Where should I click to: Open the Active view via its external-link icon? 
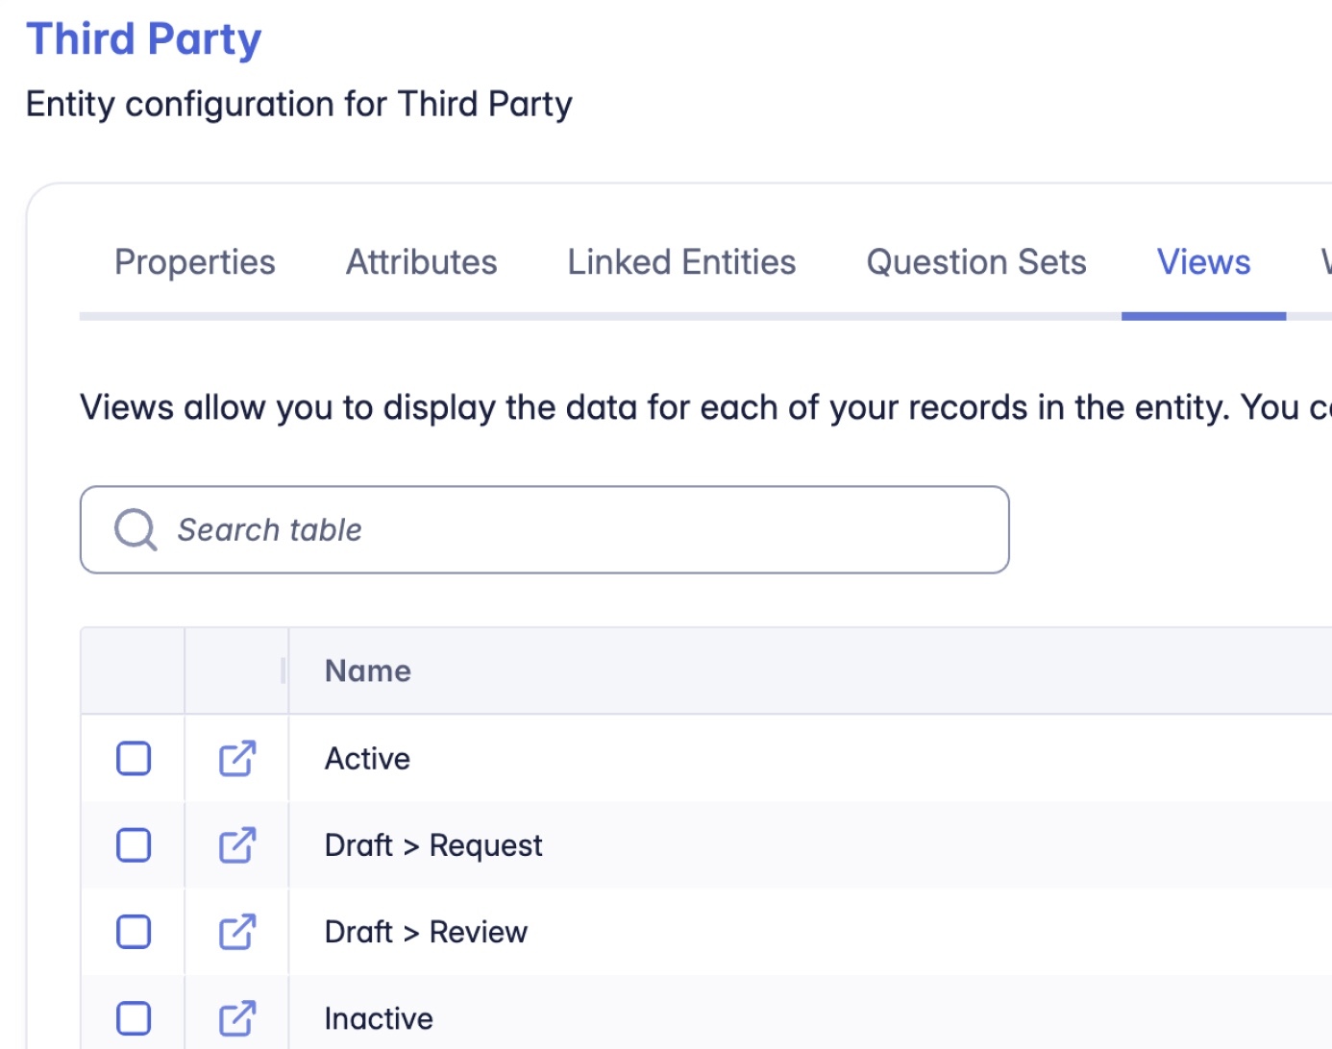point(236,758)
